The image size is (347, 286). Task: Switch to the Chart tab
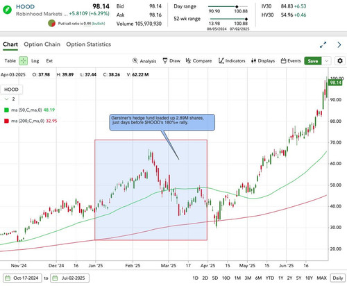(10, 44)
